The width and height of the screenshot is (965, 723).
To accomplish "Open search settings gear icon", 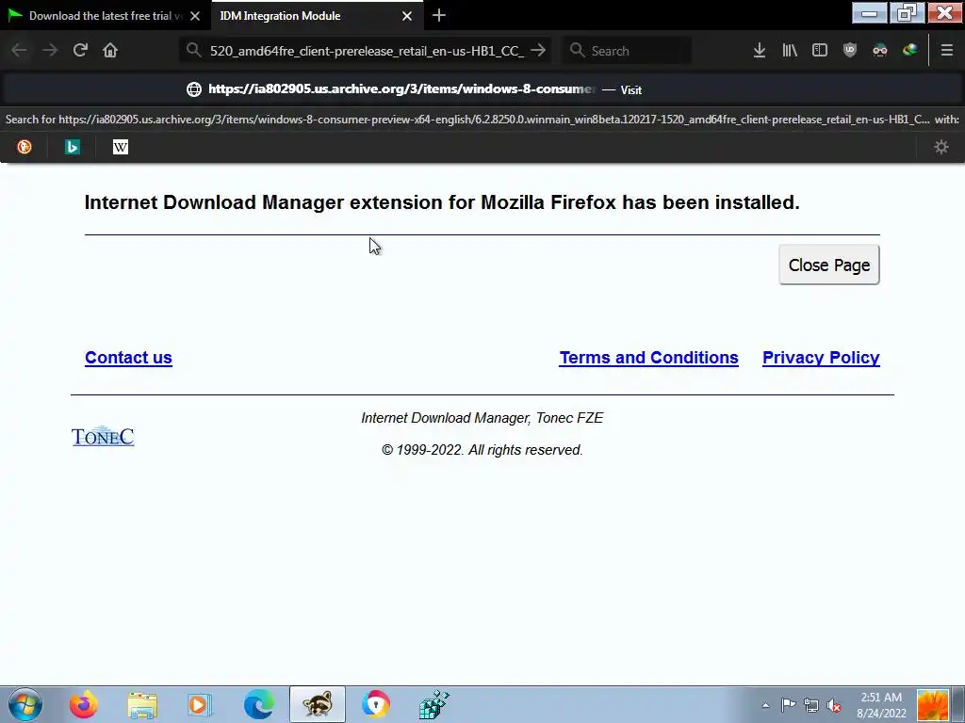I will [941, 147].
